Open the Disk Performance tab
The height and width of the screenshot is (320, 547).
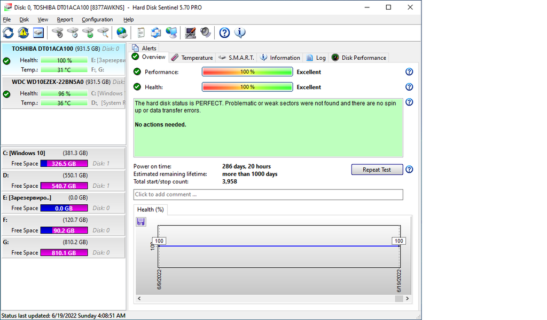point(359,58)
